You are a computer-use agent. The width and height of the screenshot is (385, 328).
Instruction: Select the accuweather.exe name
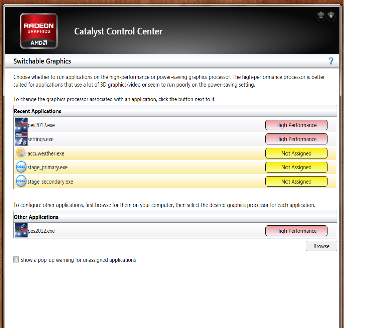[x=46, y=153]
